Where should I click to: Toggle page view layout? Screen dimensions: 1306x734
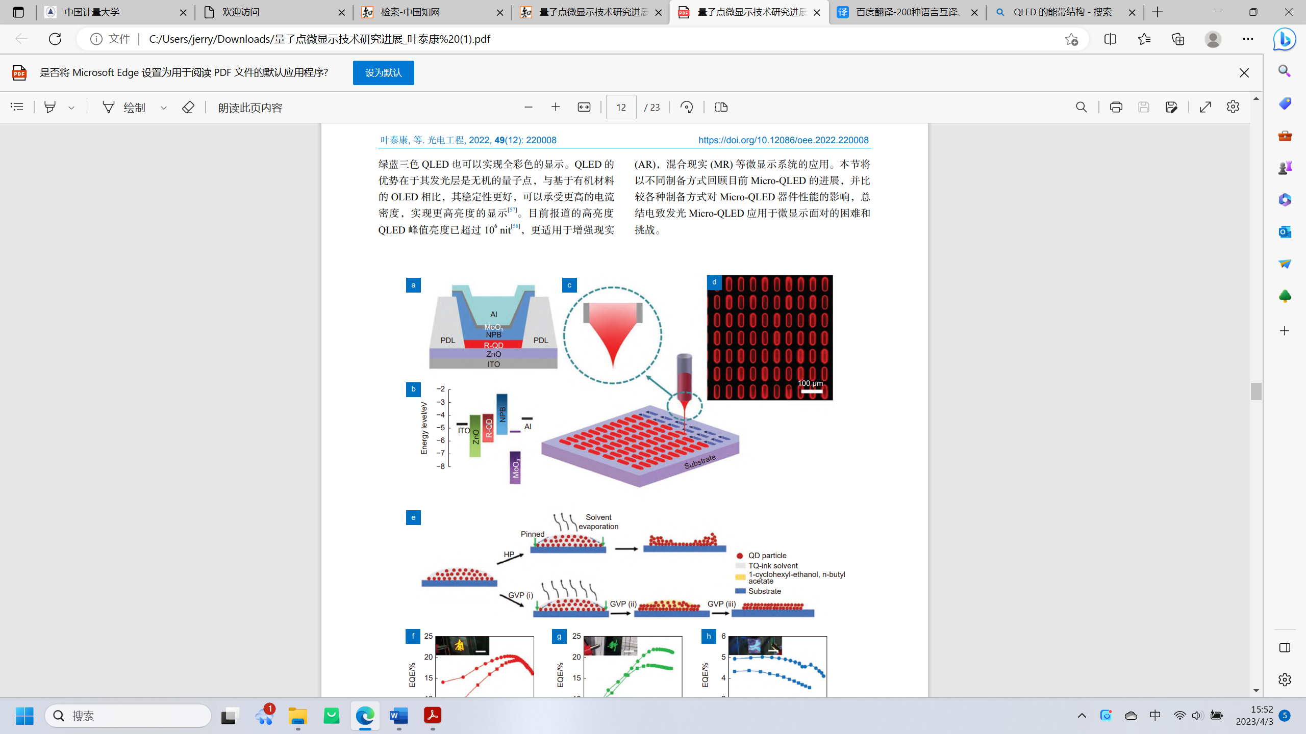coord(721,107)
